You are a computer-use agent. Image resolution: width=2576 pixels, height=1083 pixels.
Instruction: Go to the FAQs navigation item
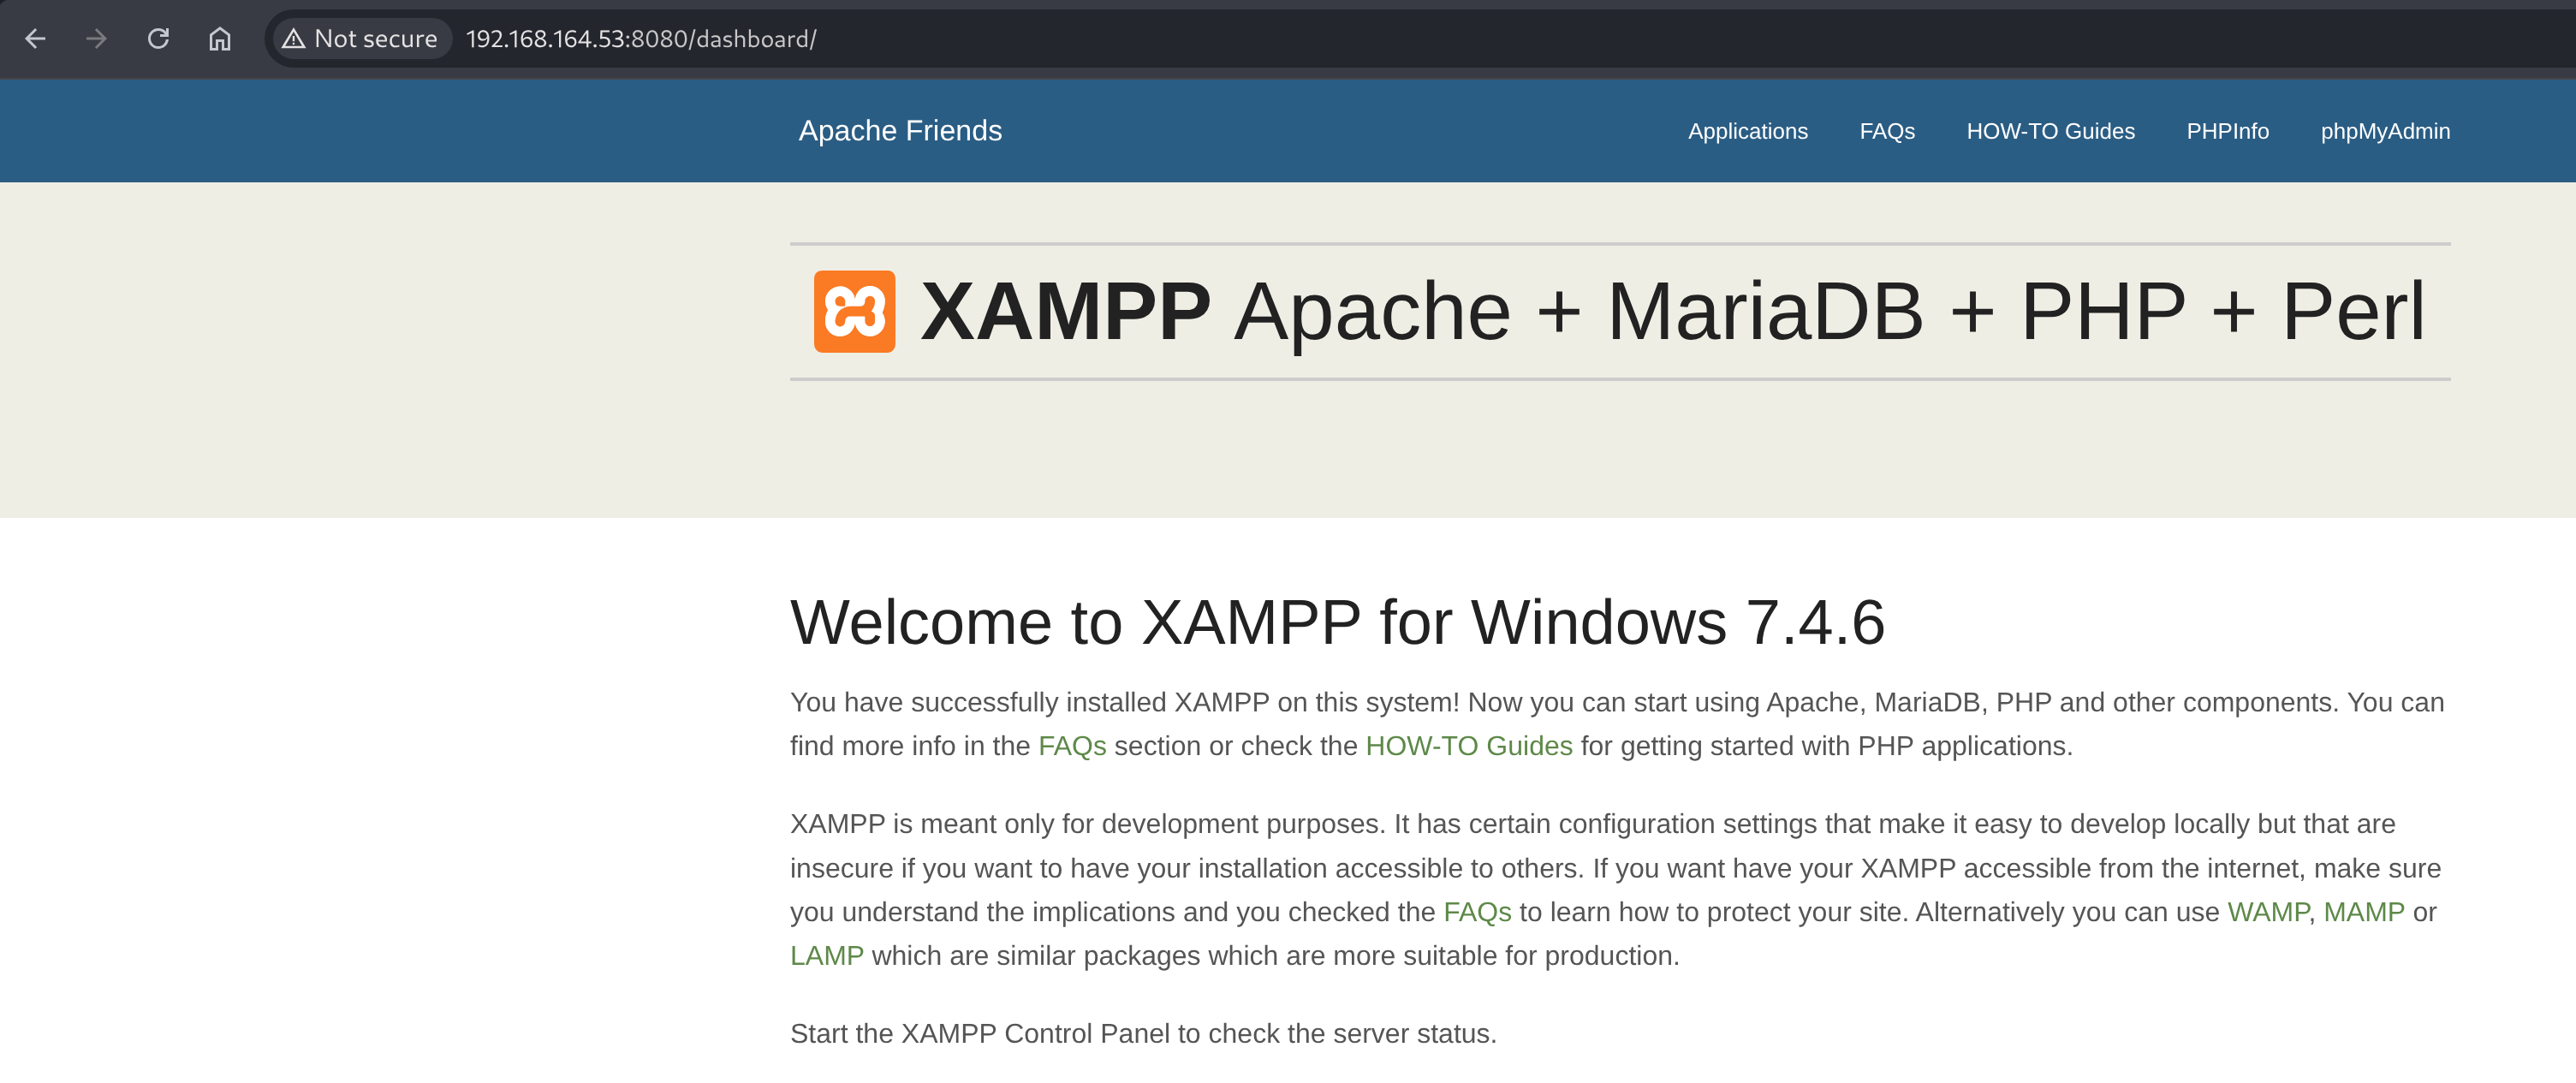(x=1886, y=131)
